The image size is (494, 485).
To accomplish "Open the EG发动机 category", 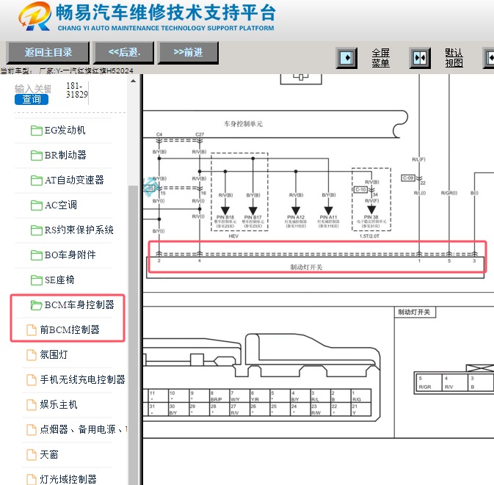I will 65,130.
